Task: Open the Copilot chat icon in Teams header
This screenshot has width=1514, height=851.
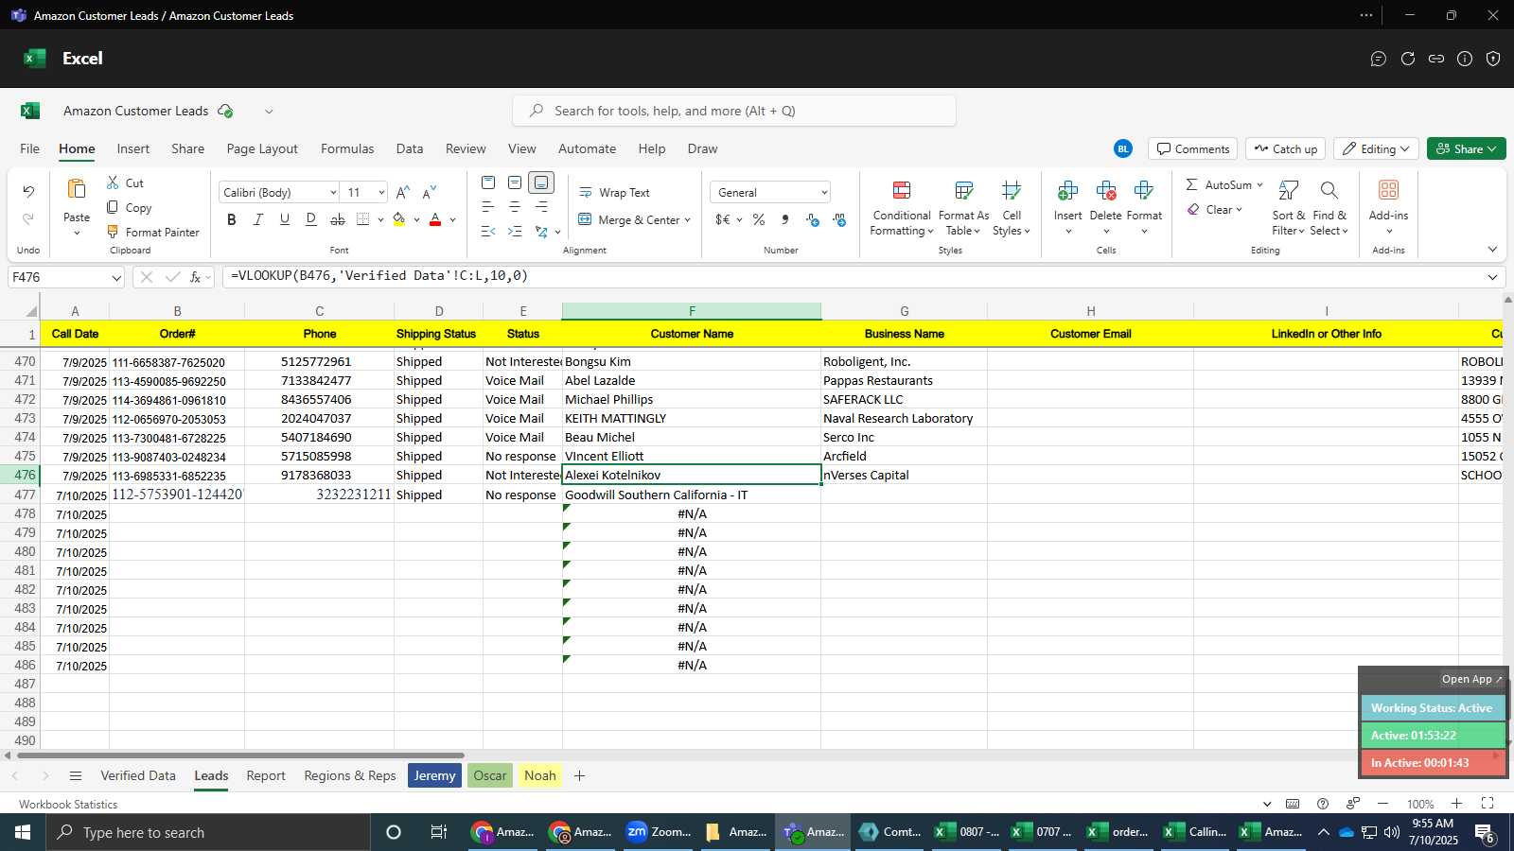Action: tap(1379, 59)
